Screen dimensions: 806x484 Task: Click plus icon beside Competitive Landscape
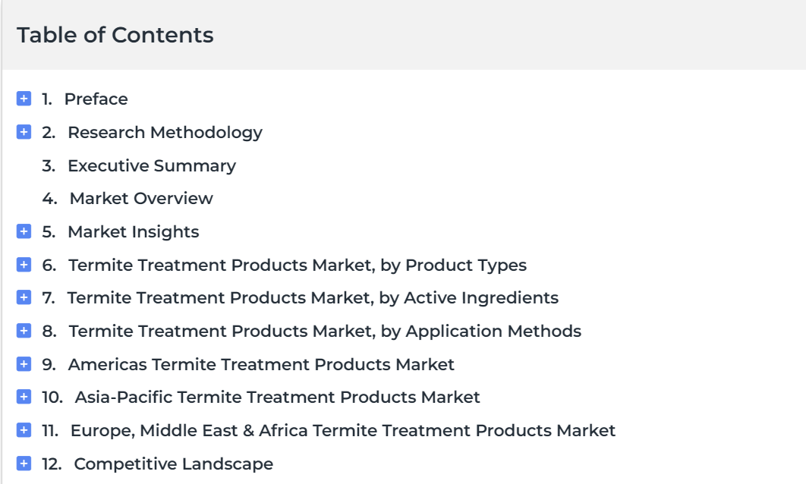pos(24,464)
